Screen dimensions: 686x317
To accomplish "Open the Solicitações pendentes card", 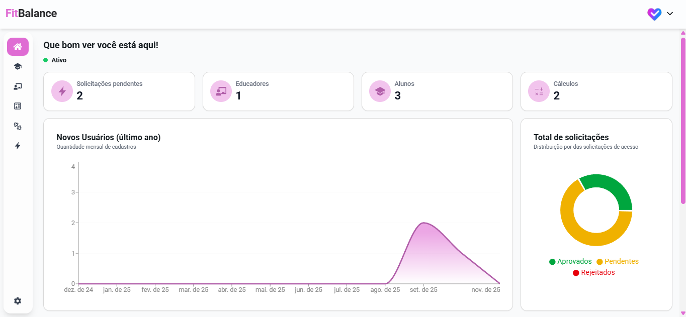I will coord(119,91).
